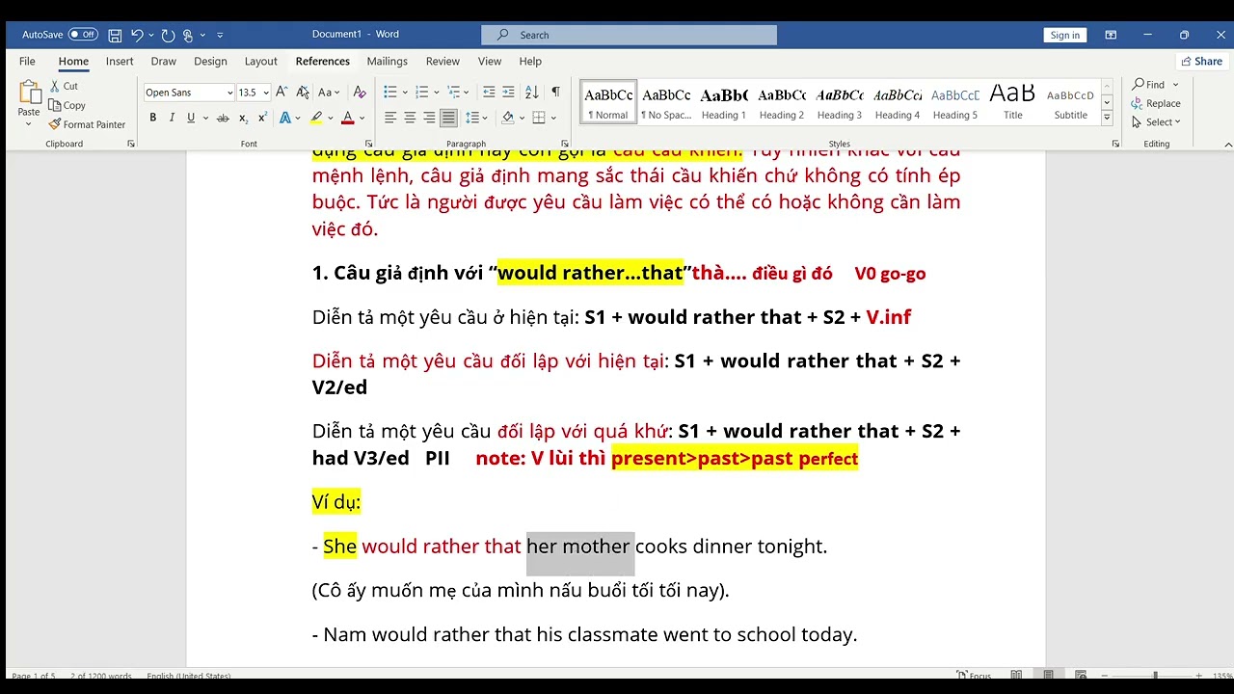
Task: Toggle Italic formatting
Action: point(172,118)
